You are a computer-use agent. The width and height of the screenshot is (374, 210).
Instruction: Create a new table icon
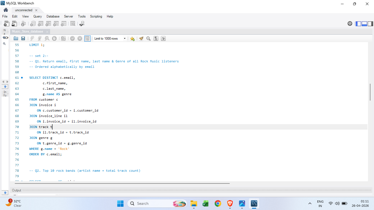click(41, 24)
